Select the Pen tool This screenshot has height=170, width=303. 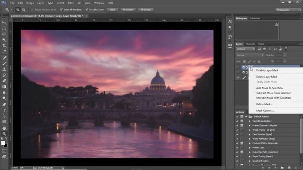coord(4,104)
